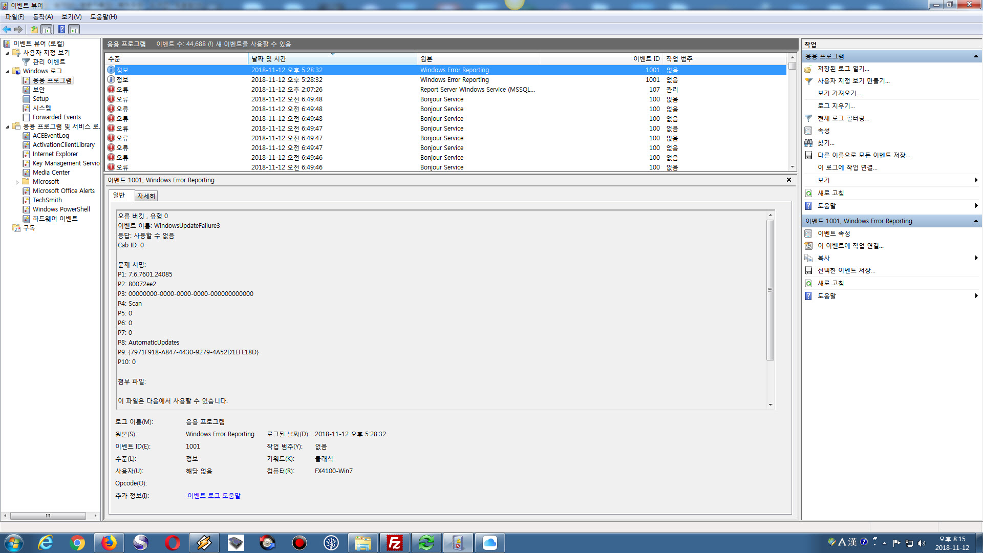The image size is (983, 553).
Task: Click the Back arrow toolbar icon
Action: pos(7,29)
